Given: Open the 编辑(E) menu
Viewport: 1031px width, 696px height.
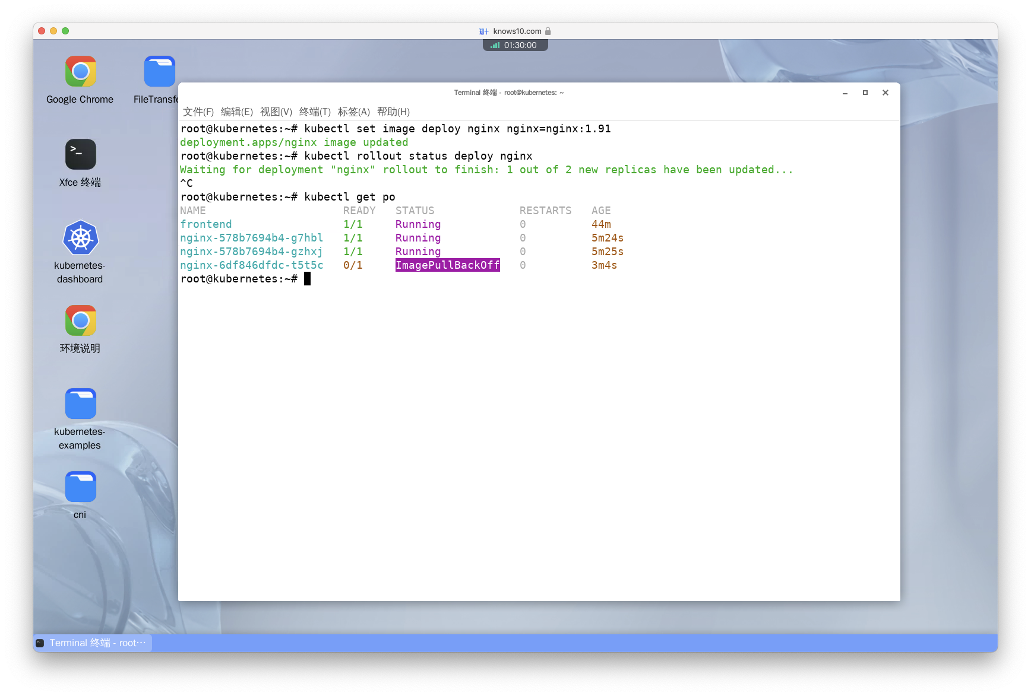Looking at the screenshot, I should coord(237,112).
